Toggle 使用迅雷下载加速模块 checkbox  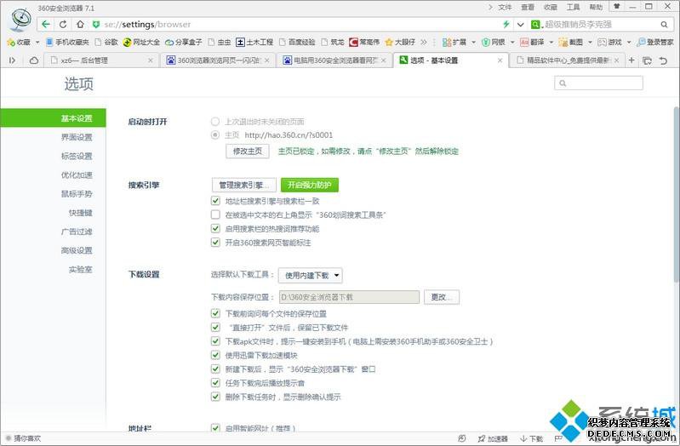[x=215, y=355]
